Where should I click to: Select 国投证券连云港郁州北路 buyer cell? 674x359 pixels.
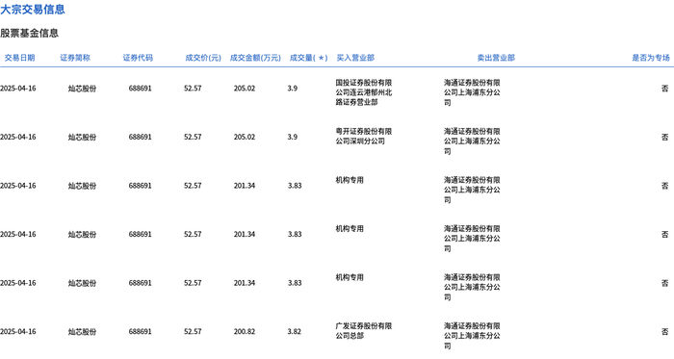point(364,92)
